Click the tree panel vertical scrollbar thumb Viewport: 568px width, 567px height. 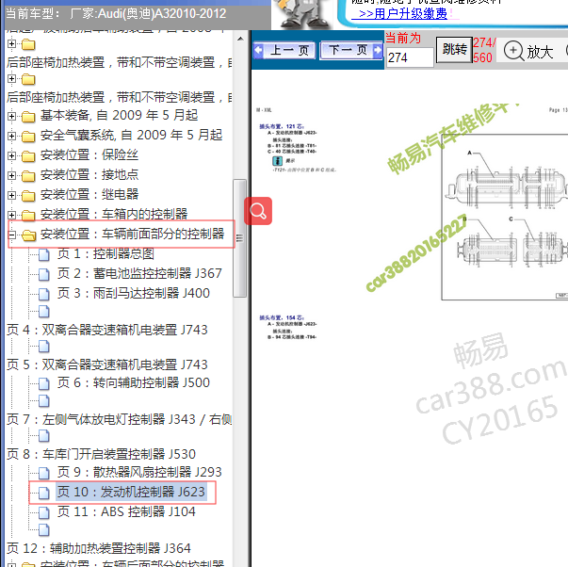(240, 238)
